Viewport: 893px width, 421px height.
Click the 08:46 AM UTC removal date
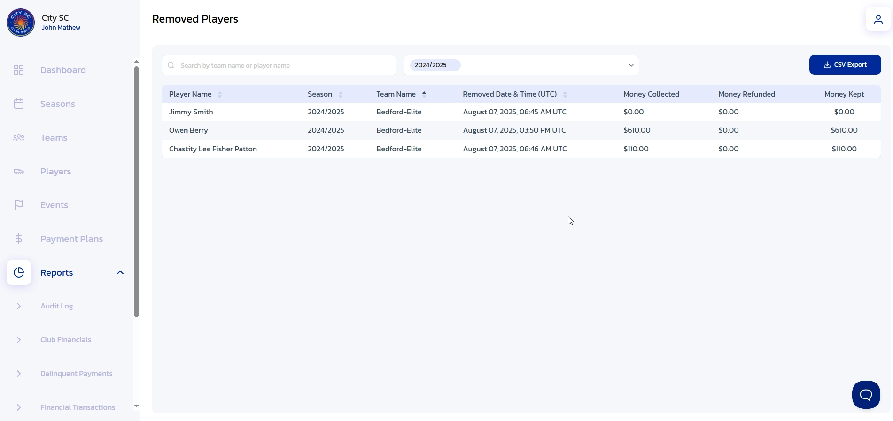tap(515, 149)
